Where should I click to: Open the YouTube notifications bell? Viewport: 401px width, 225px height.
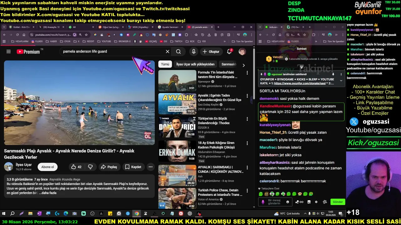[229, 52]
